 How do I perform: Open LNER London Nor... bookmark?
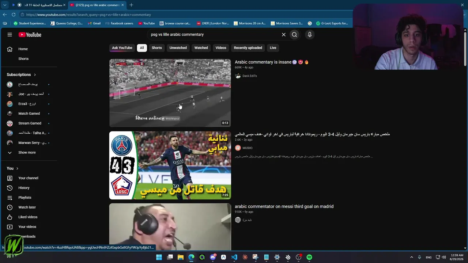213,23
